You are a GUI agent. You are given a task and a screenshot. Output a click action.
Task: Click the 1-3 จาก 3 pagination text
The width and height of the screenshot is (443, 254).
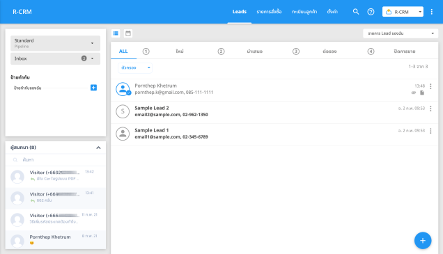coord(418,67)
